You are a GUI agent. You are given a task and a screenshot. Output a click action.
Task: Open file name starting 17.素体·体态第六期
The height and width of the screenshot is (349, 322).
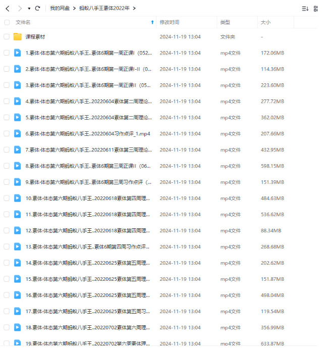click(x=88, y=311)
